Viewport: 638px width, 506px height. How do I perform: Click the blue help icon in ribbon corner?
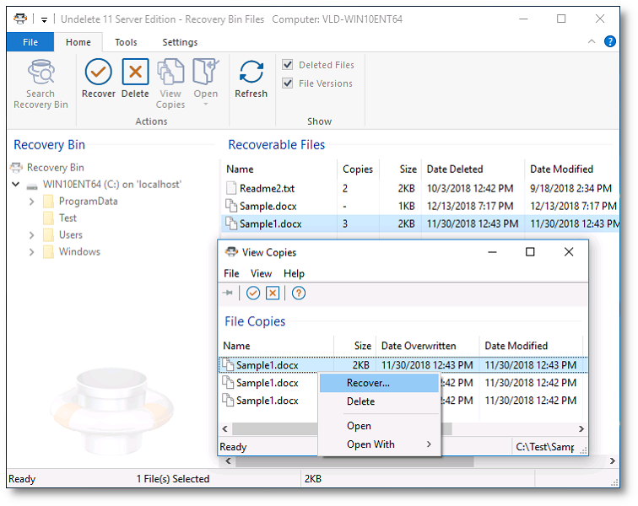(x=609, y=41)
